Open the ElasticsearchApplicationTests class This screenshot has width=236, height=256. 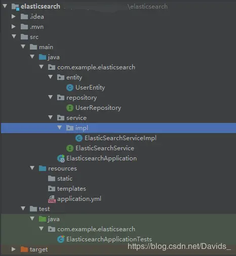(x=109, y=239)
